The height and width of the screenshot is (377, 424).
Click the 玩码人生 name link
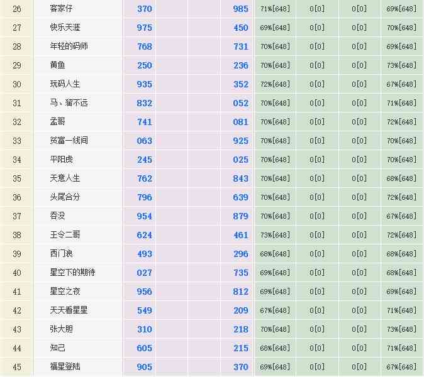coord(65,84)
